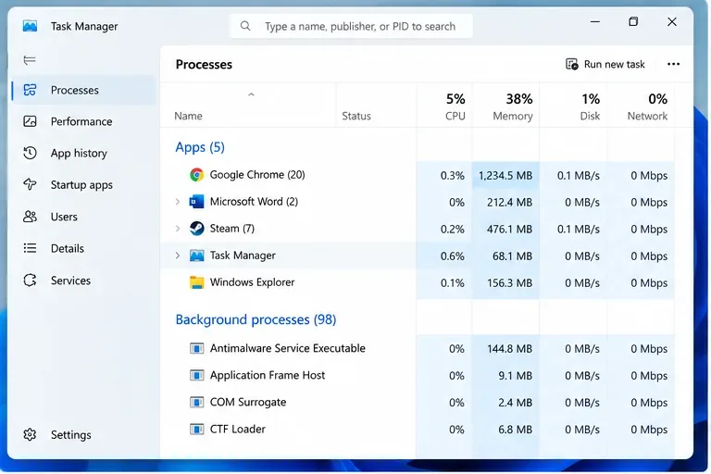Select the Antimalware Service Executable name
Screen dimensions: 711x474
pyautogui.click(x=288, y=348)
